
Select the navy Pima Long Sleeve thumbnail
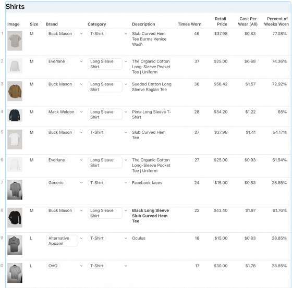pyautogui.click(x=15, y=115)
